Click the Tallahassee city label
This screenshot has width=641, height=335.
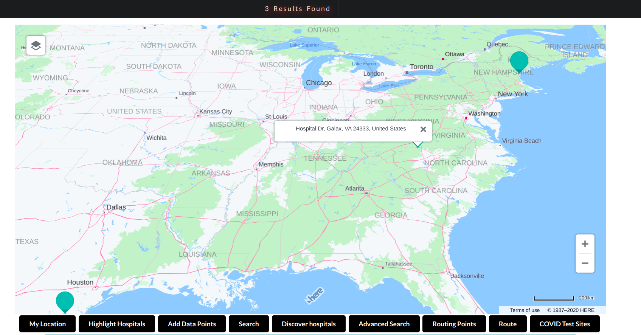399,264
